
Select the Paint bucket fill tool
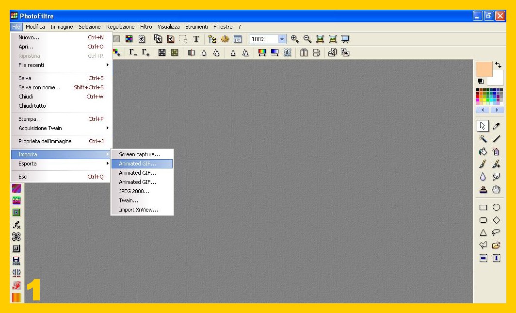(483, 152)
